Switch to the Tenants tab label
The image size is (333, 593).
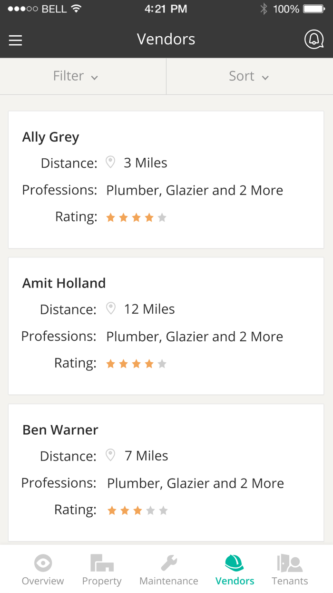(x=290, y=581)
